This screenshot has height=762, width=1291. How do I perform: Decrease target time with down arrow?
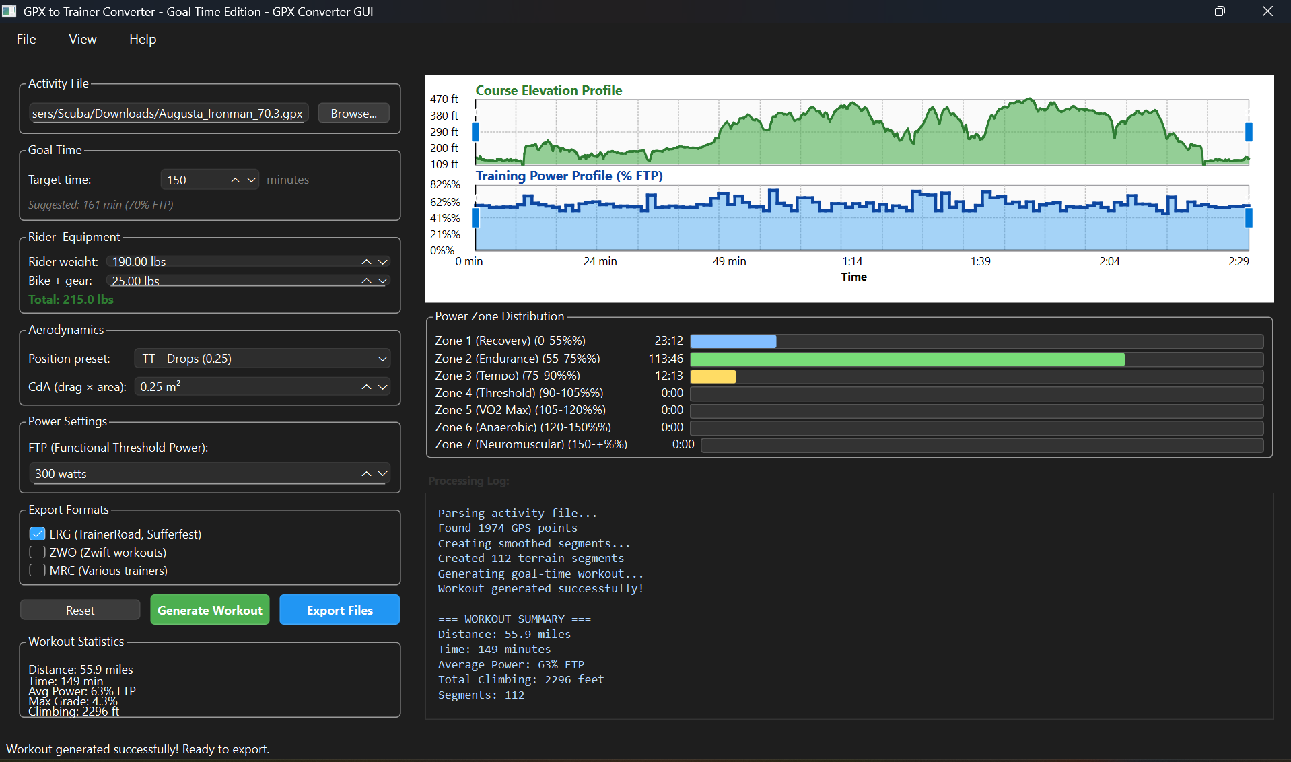click(251, 180)
